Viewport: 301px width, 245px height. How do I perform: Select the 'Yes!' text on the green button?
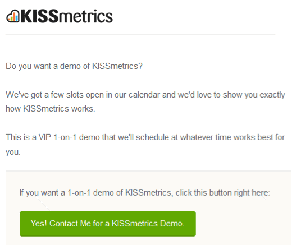tap(39, 224)
